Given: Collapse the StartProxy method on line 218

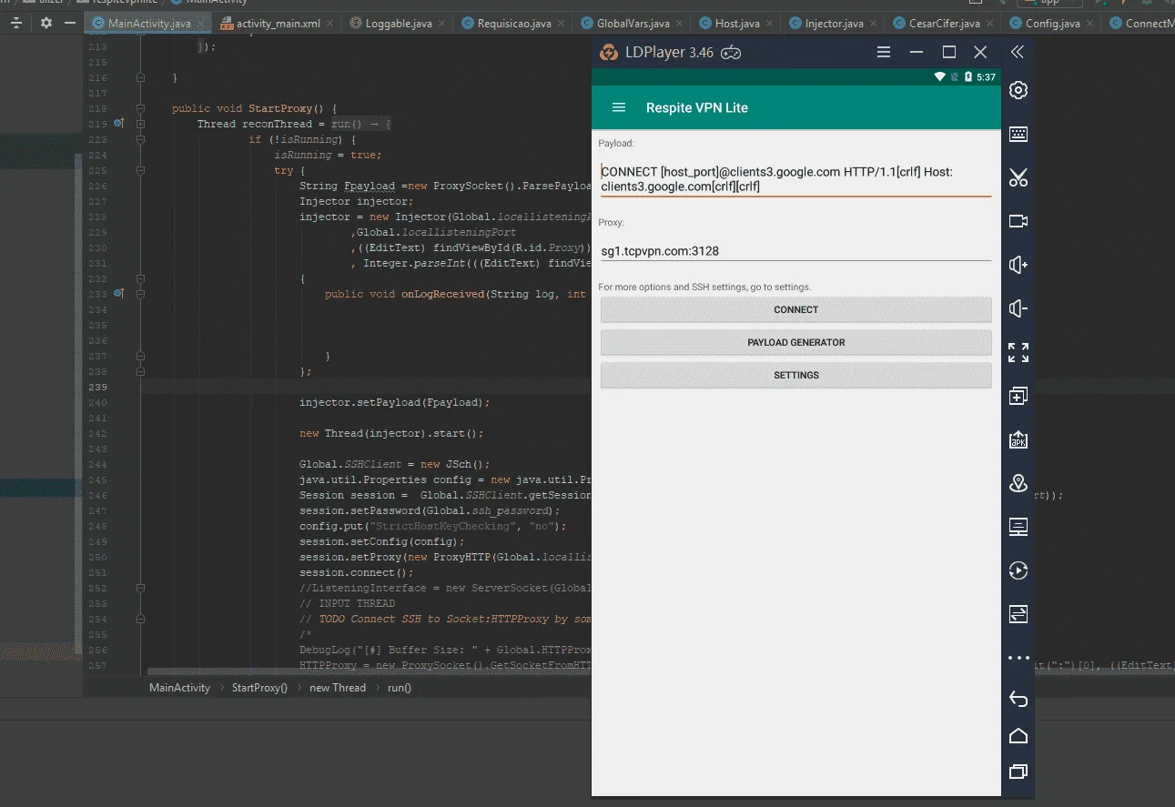Looking at the screenshot, I should click(140, 108).
